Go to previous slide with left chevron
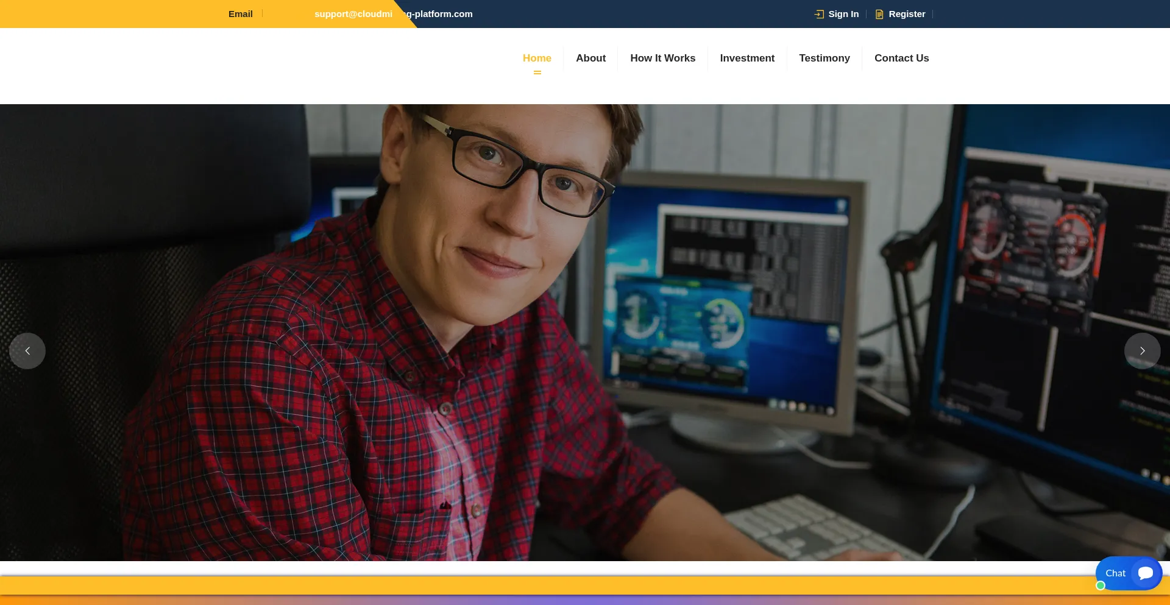The image size is (1170, 605). [x=27, y=351]
